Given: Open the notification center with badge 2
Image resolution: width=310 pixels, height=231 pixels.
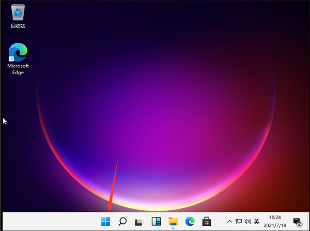Looking at the screenshot, I should (297, 222).
